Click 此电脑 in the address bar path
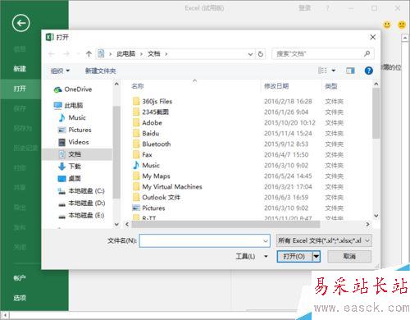This screenshot has height=320, width=410. [125, 54]
